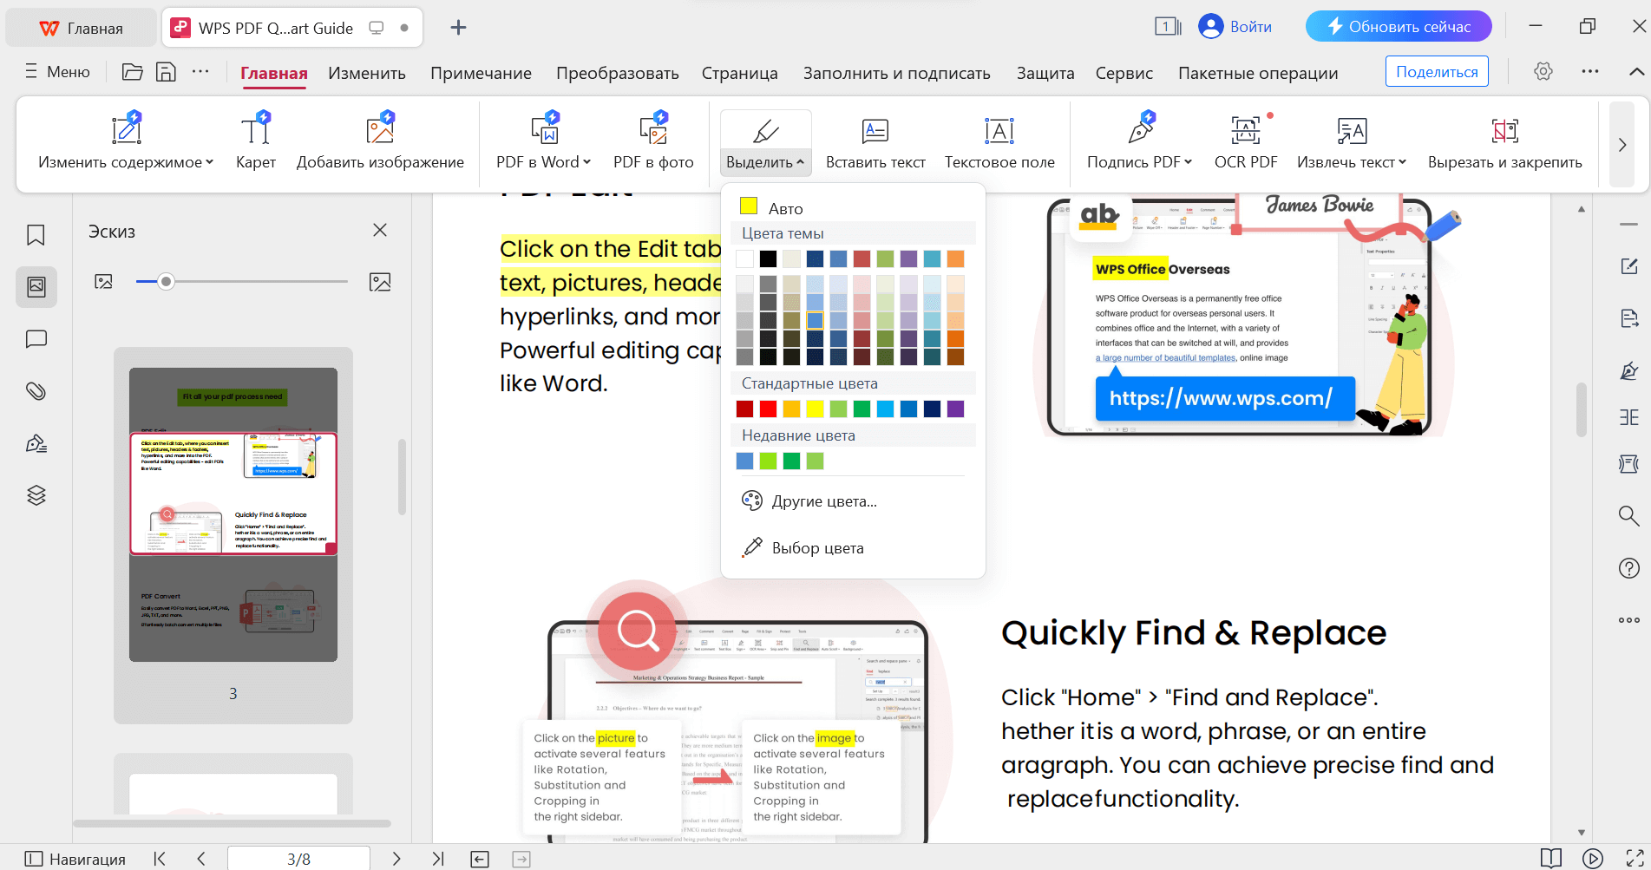Click the search magnifier in right sidebar

(1628, 516)
